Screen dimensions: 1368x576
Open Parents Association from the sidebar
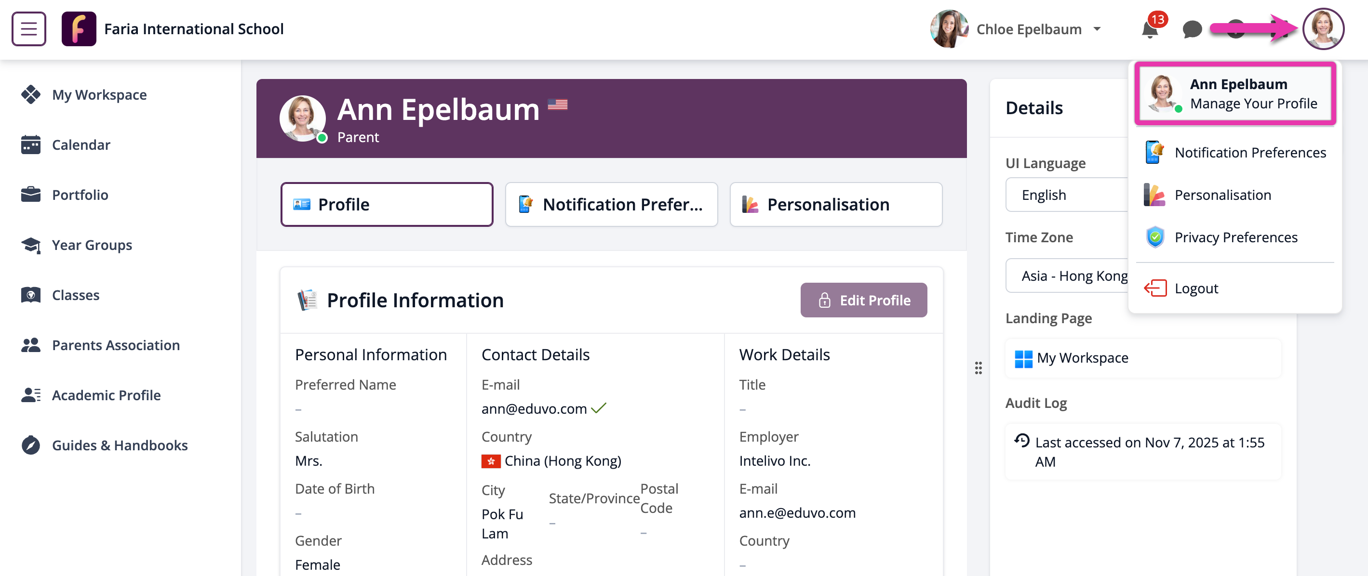[x=116, y=345]
